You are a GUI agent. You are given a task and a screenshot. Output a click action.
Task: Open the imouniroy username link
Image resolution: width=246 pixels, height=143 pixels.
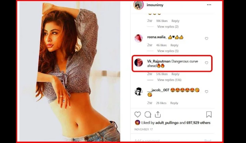click(155, 5)
